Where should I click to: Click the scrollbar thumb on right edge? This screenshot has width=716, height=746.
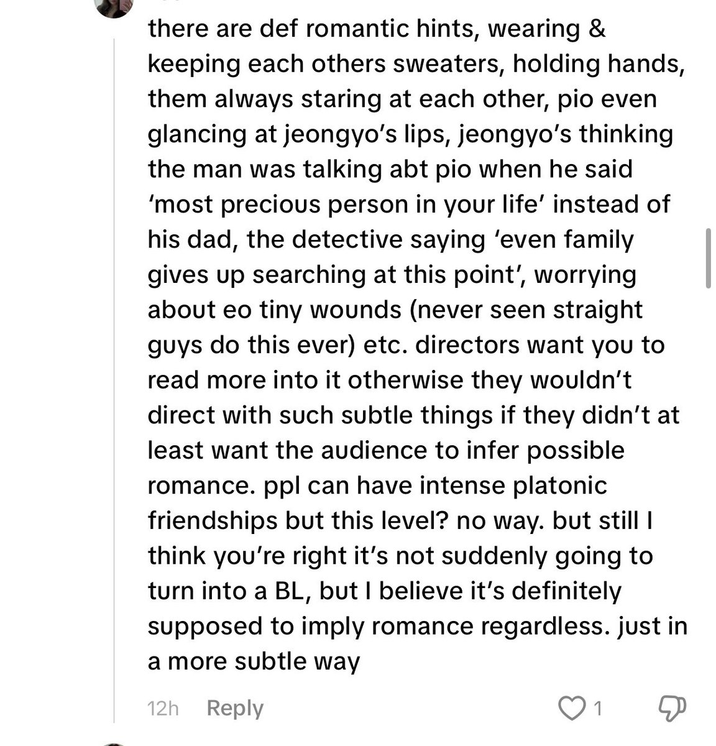pos(708,259)
